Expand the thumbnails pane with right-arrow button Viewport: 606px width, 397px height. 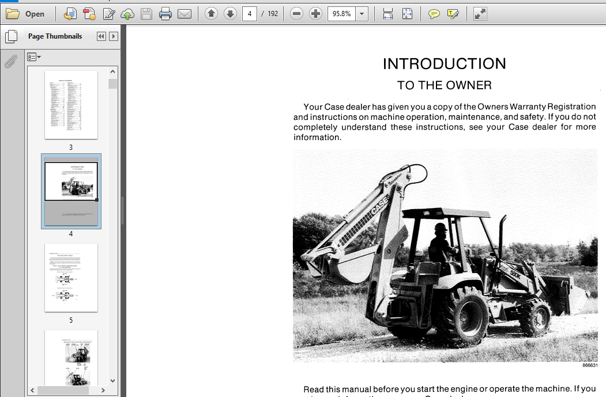(113, 36)
